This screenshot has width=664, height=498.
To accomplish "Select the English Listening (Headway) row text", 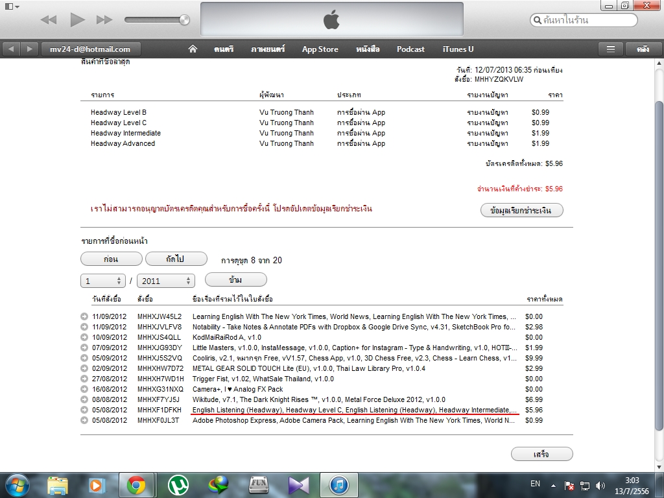I will (355, 410).
